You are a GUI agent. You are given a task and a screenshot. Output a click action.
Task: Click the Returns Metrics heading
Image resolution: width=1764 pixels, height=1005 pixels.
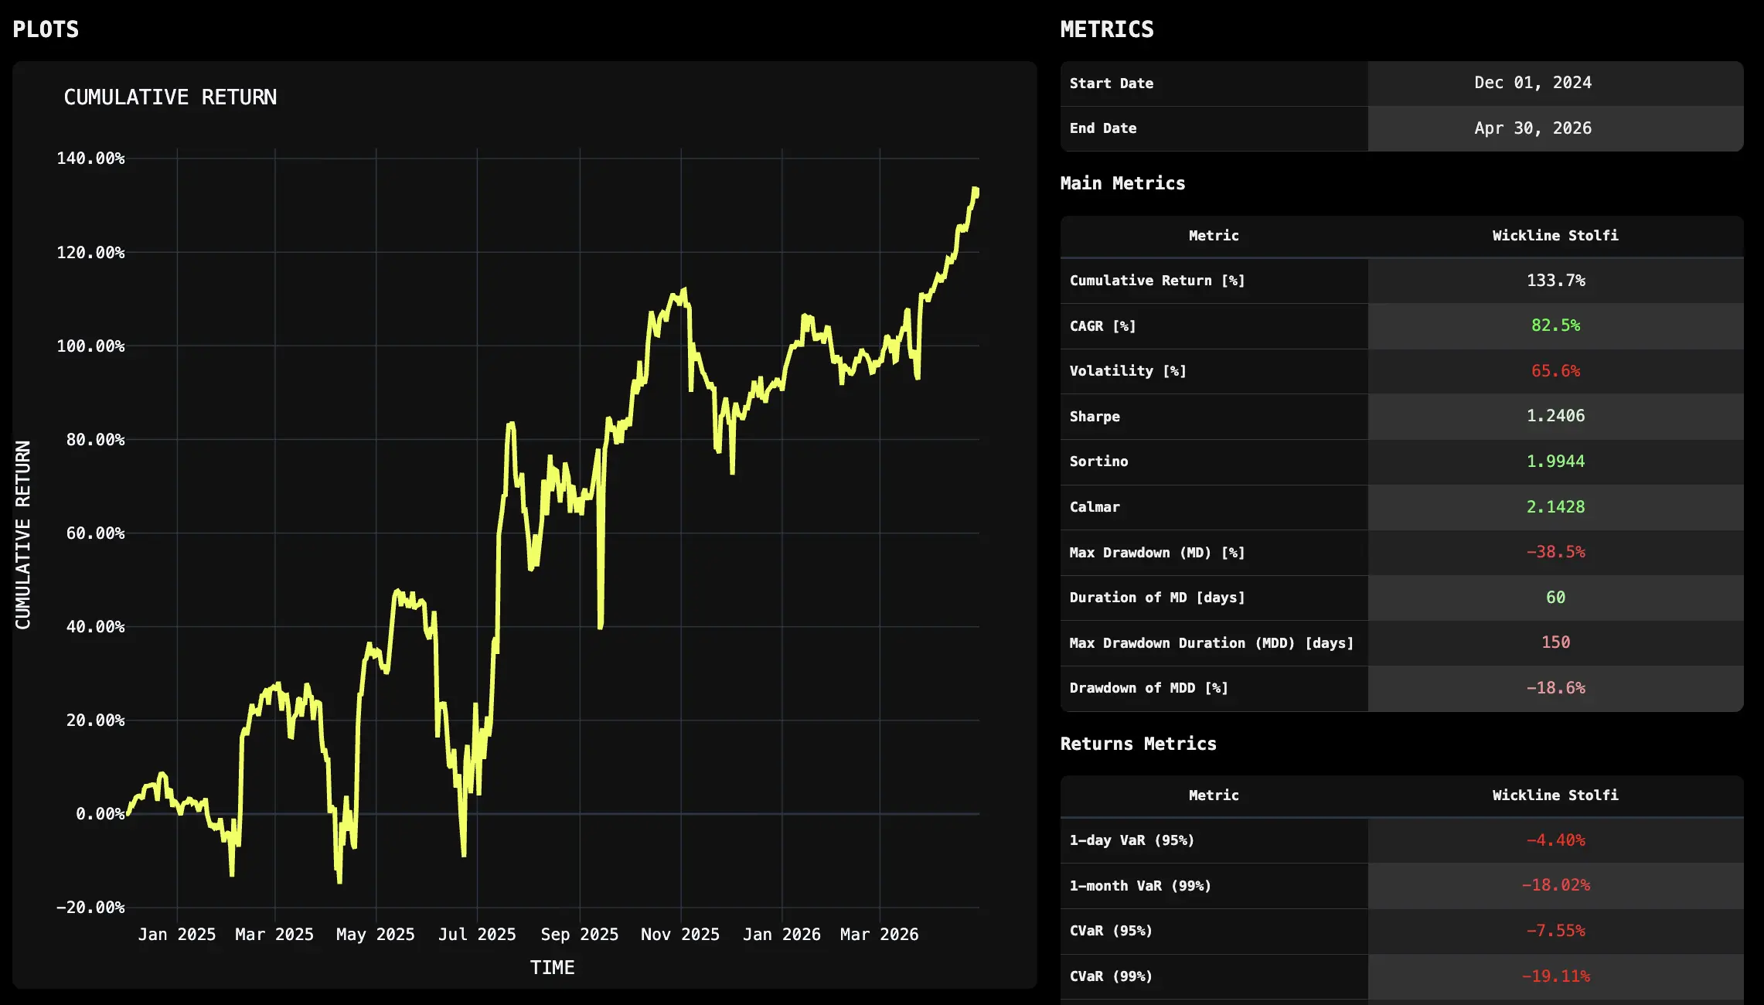point(1138,744)
